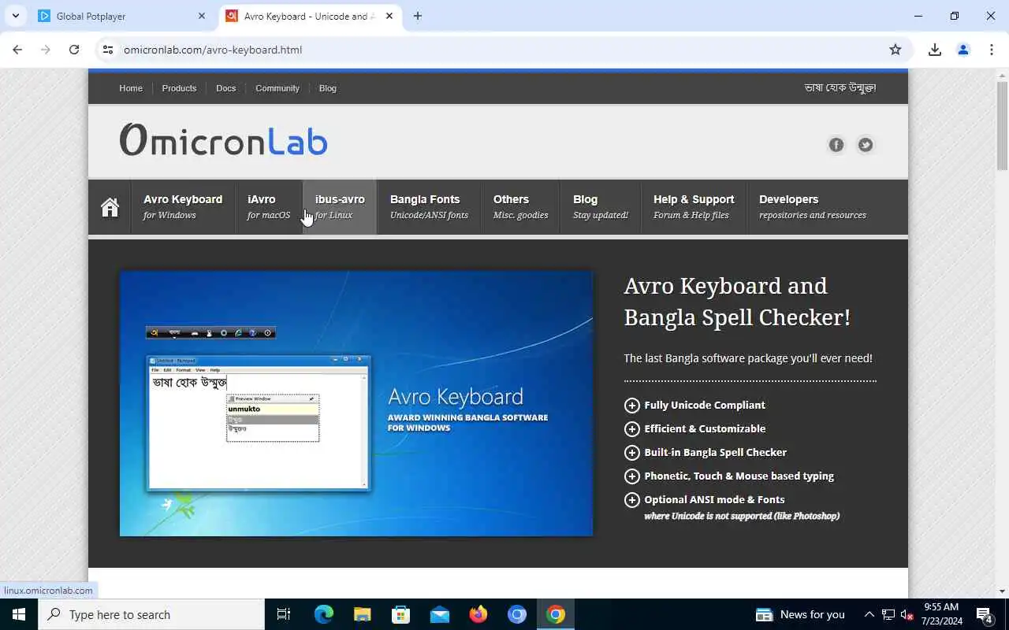Open Avro Keyboard for Windows menu
Screen dimensions: 1009x630
pyautogui.click(x=183, y=207)
